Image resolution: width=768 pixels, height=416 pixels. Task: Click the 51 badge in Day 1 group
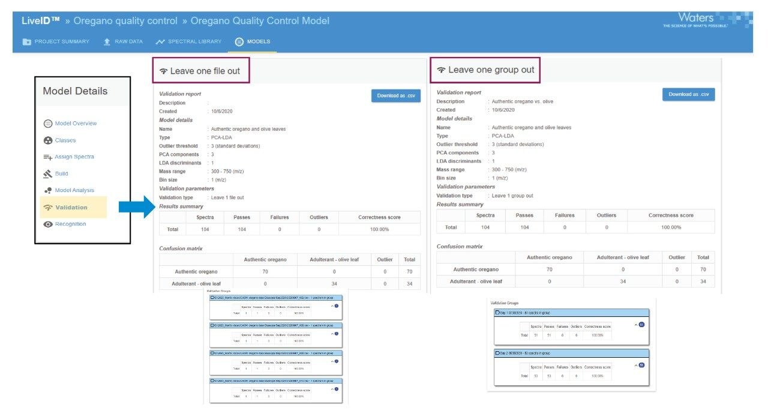coord(641,325)
